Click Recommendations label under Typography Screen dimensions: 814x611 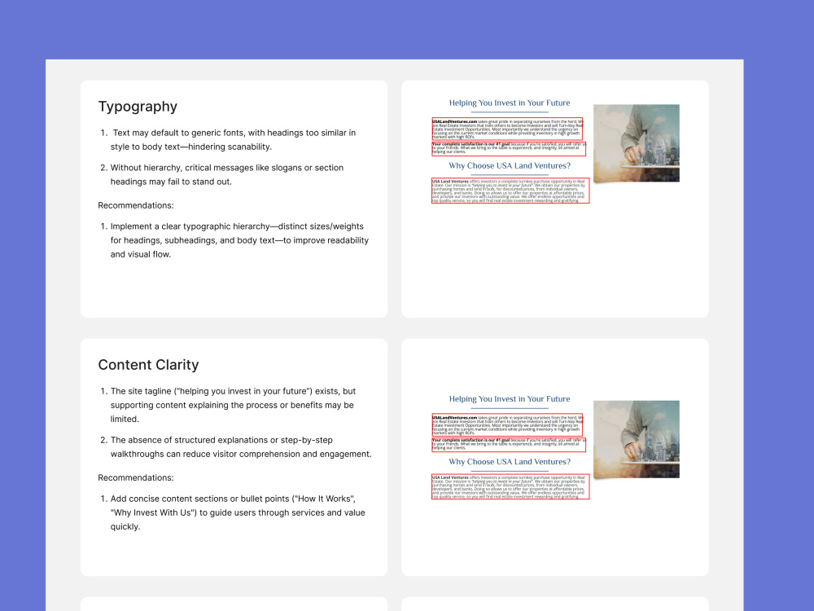pyautogui.click(x=136, y=205)
